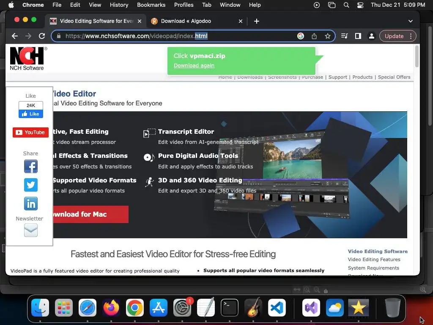Select the Video Editing Software tab

pos(96,21)
